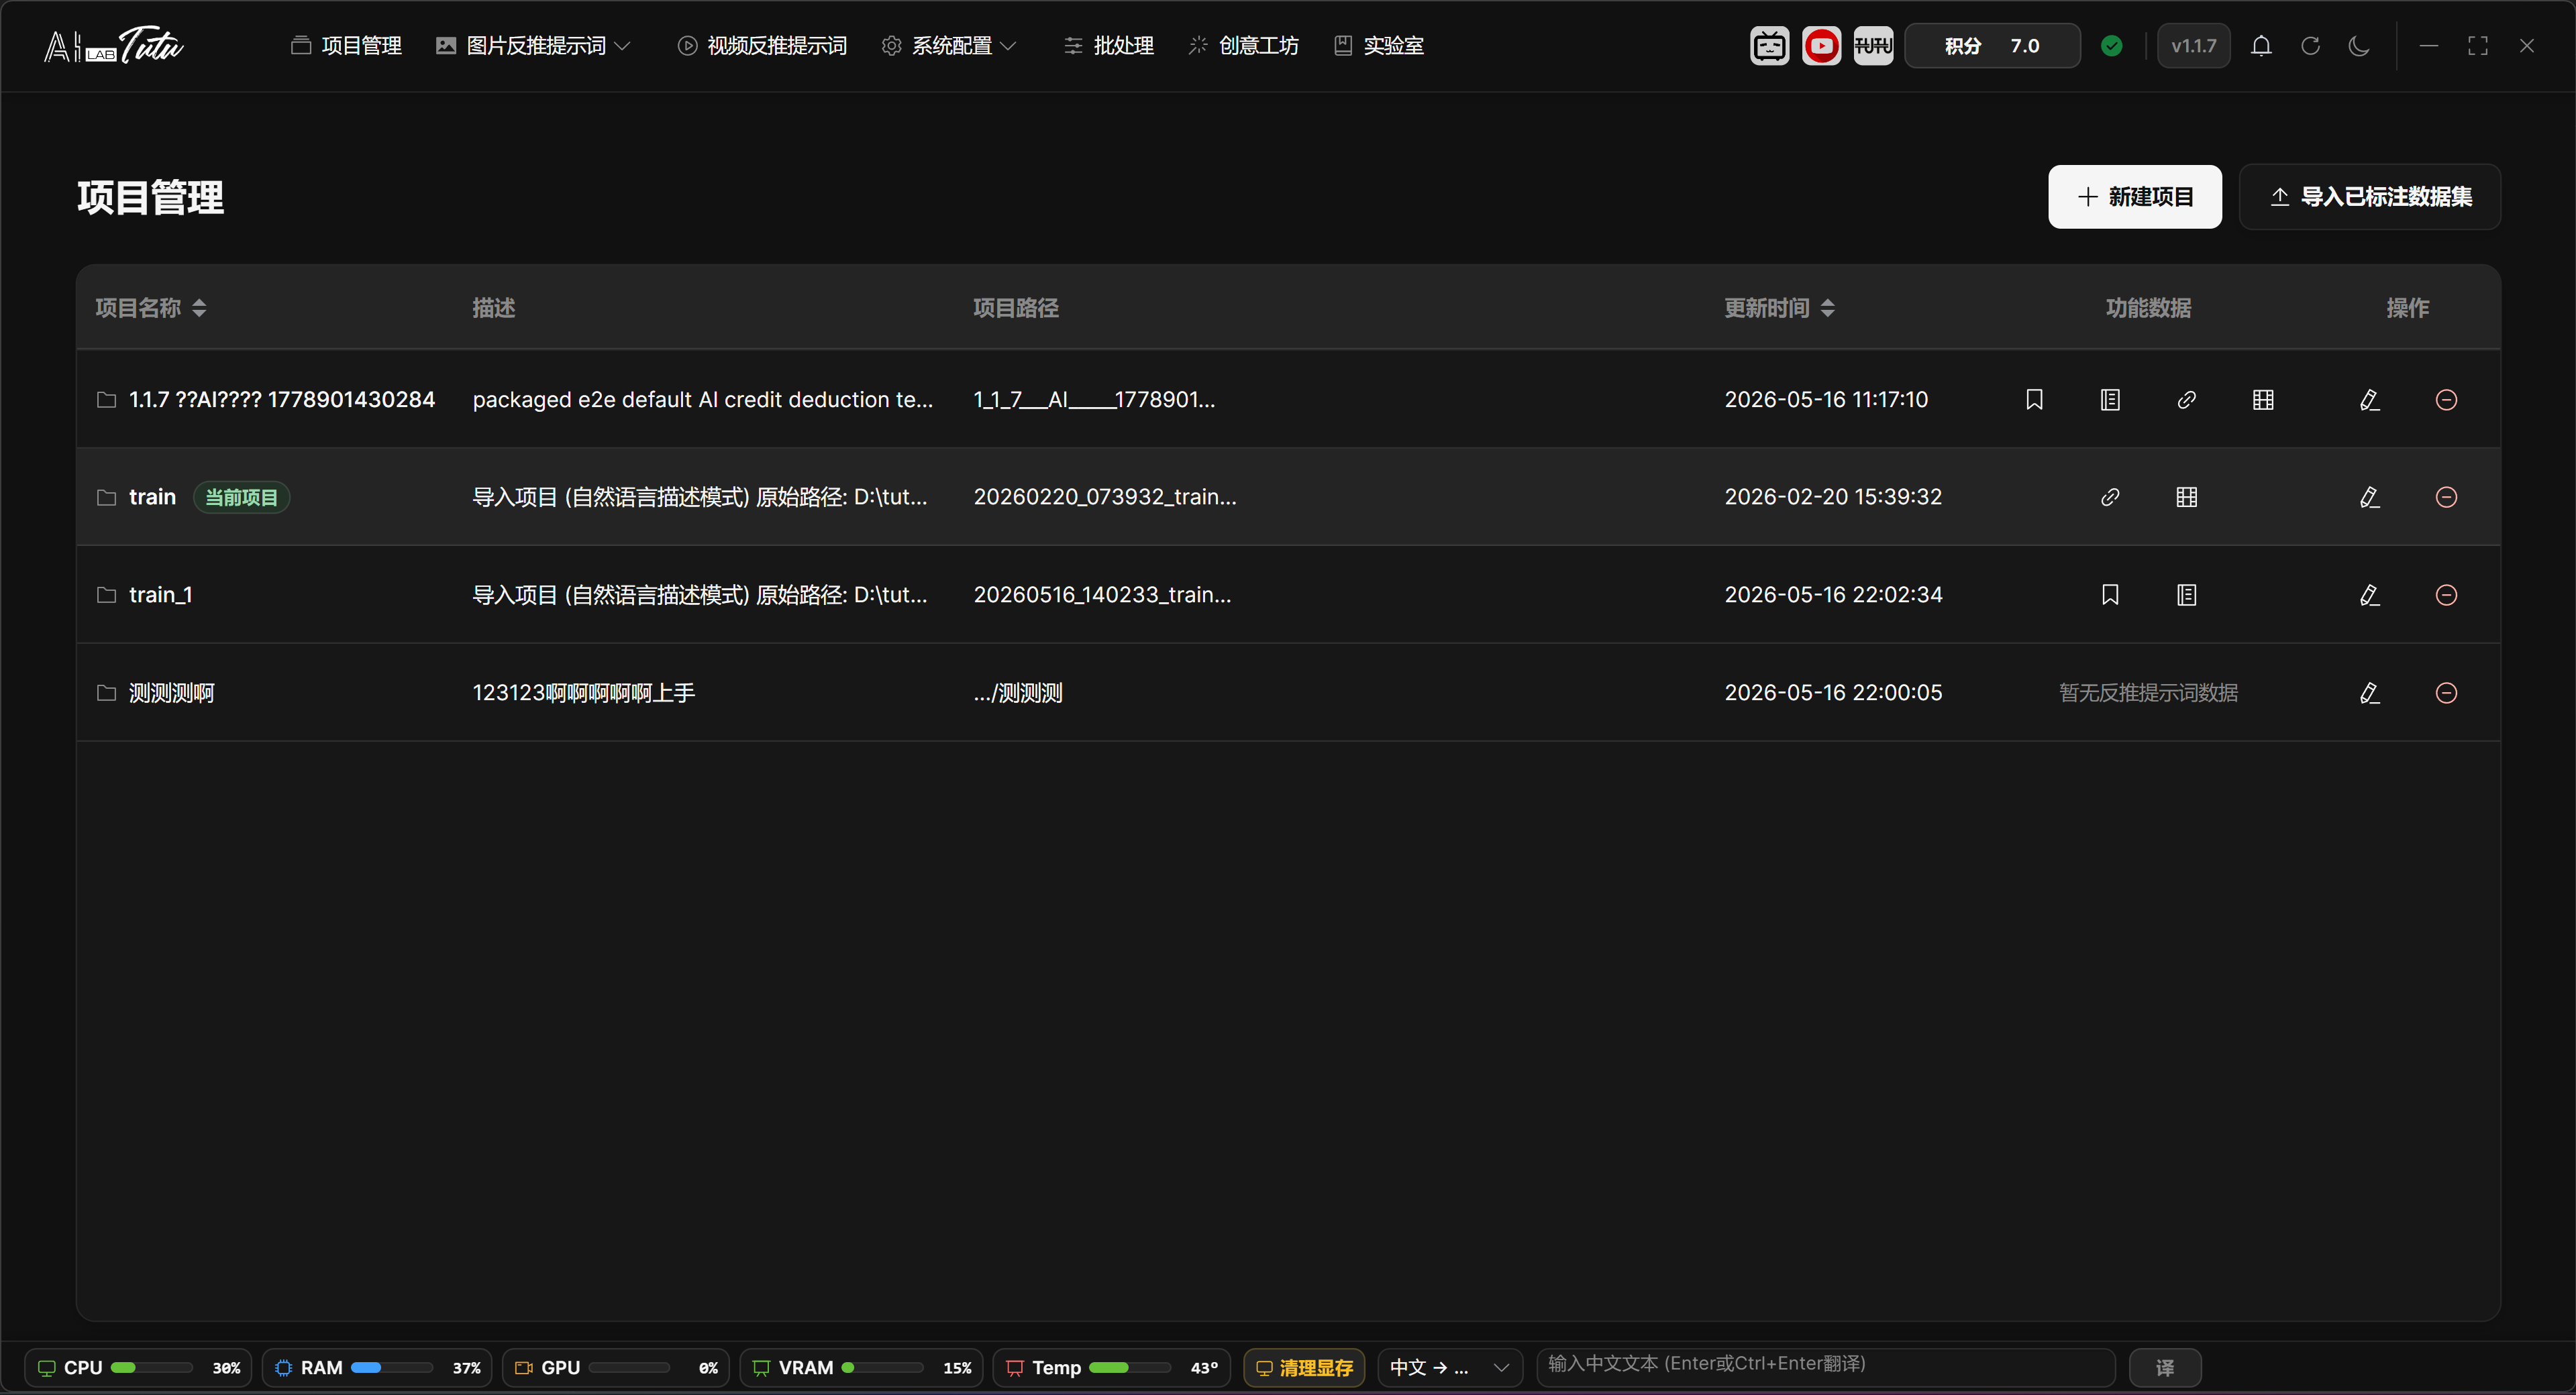Click the 积分 7.0 badge
This screenshot has width=2576, height=1395.
(x=1992, y=46)
